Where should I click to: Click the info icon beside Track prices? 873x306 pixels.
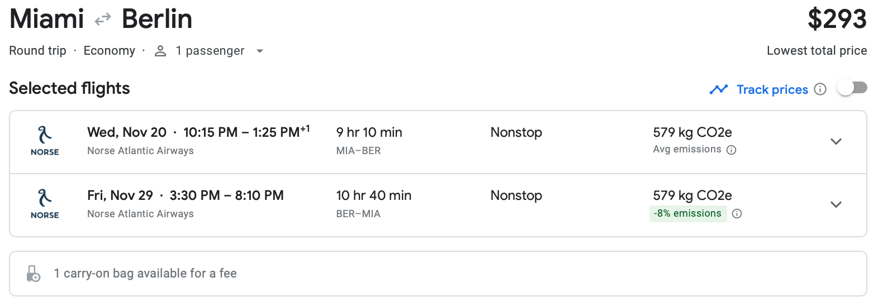820,89
